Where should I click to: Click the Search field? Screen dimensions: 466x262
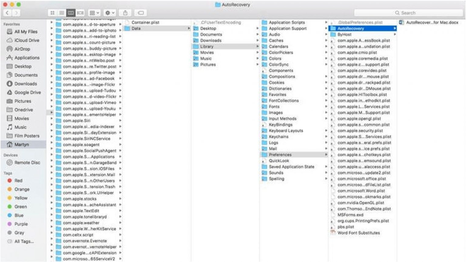click(408, 13)
